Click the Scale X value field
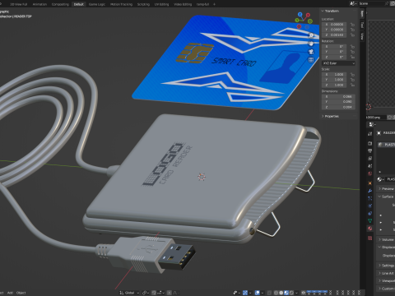Screen dimensions: 395x296 (334, 75)
